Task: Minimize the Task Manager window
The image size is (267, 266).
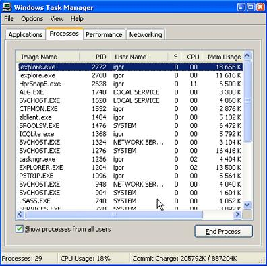Action: point(241,7)
